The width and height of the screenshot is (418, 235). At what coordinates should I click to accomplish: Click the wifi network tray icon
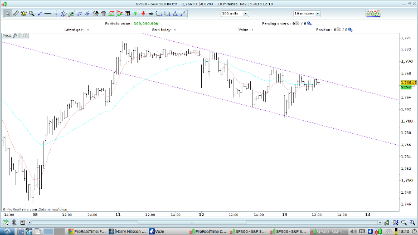tap(388, 231)
